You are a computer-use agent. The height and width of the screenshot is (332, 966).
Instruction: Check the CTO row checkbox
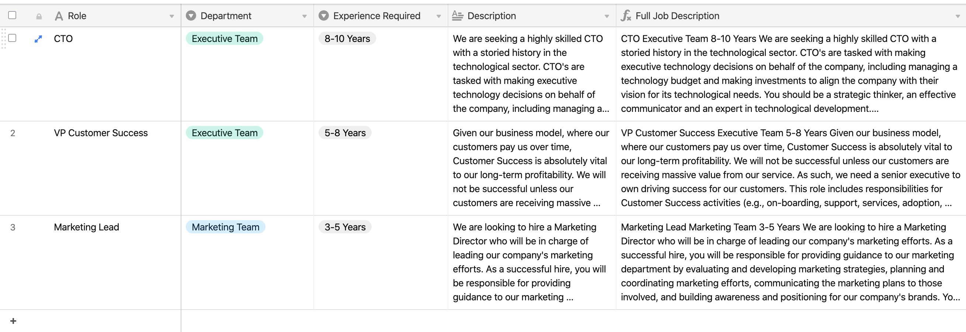[13, 38]
